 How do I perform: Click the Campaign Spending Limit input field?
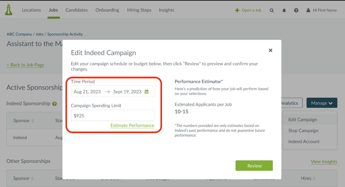[x=112, y=115]
